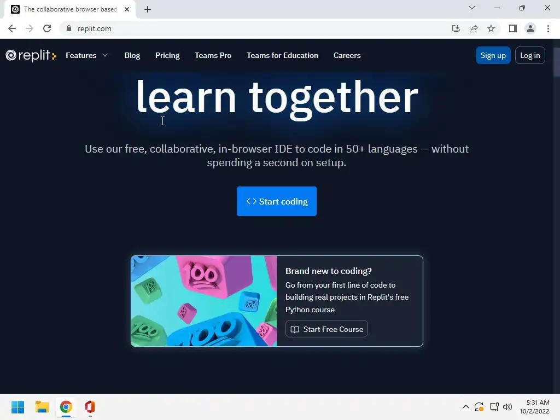Bookmark this tab with the star icon
This screenshot has width=560, height=420.
[491, 28]
